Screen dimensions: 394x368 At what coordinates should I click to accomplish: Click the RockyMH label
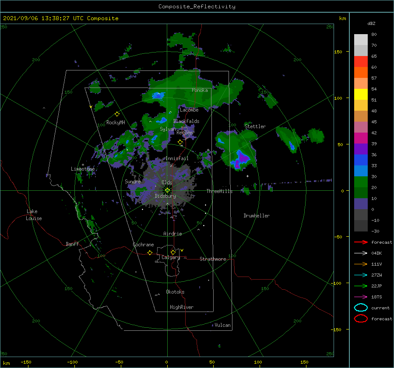[116, 123]
